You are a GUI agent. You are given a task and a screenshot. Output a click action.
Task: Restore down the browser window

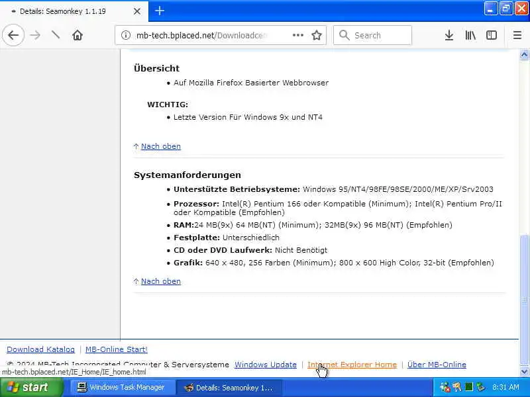(505, 9)
